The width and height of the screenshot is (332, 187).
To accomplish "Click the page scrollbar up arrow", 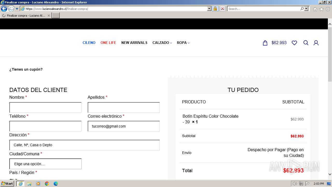I will [330, 24].
